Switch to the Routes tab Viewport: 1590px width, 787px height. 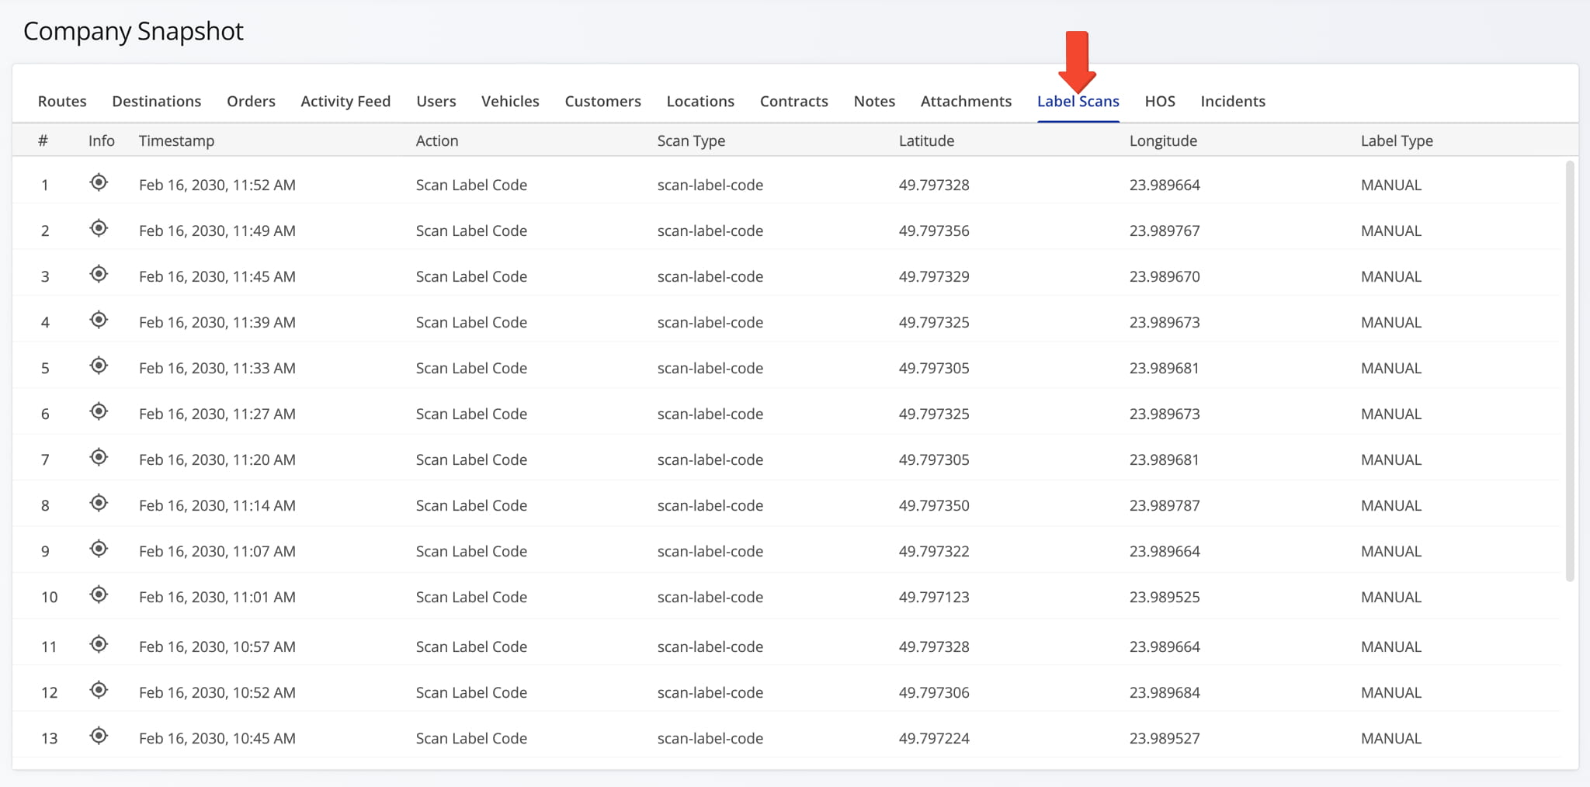[62, 101]
